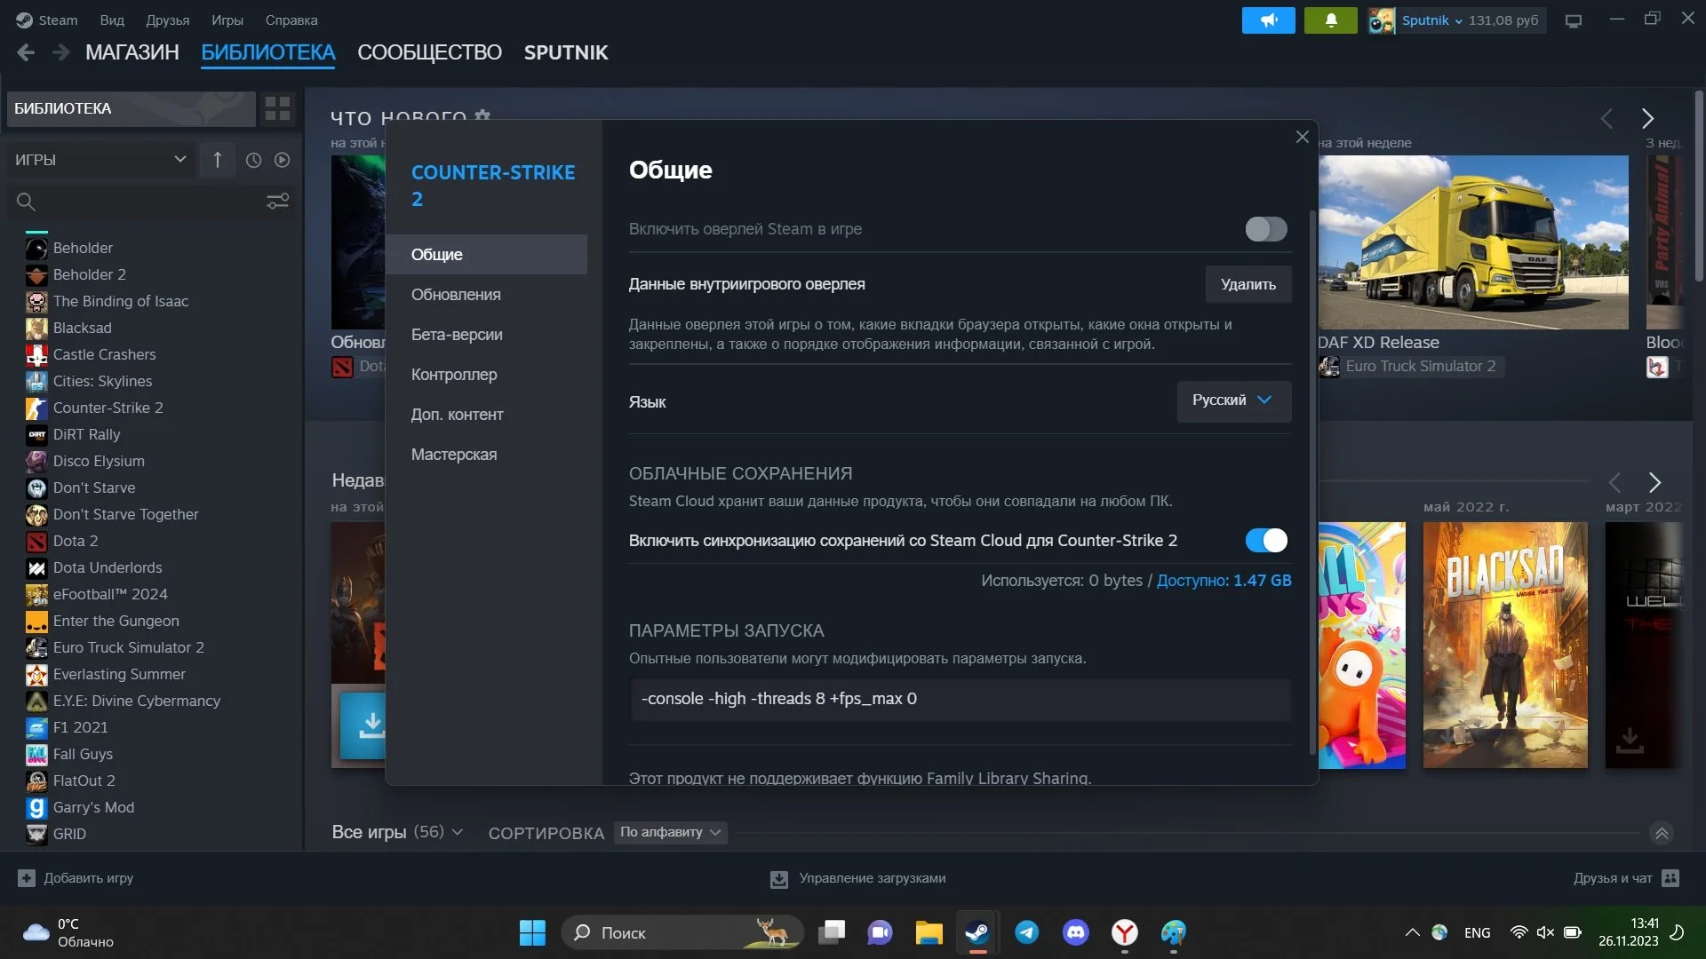
Task: Open the Игры menu
Action: [227, 20]
